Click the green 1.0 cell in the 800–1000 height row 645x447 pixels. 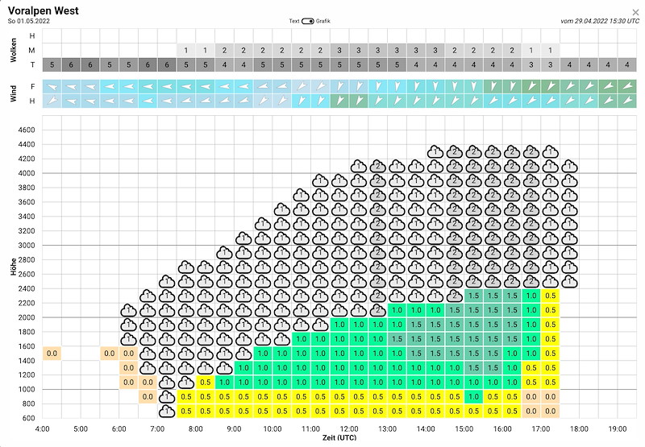(473, 397)
